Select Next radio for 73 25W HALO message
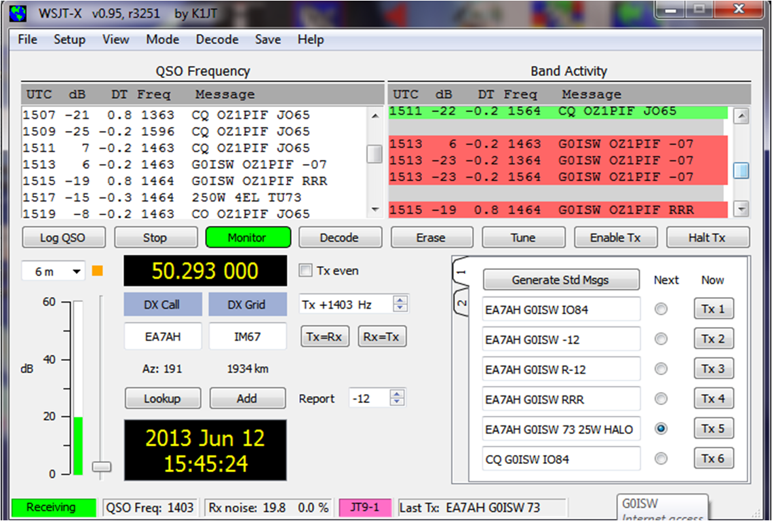Viewport: 772px width, 521px height. coord(661,429)
